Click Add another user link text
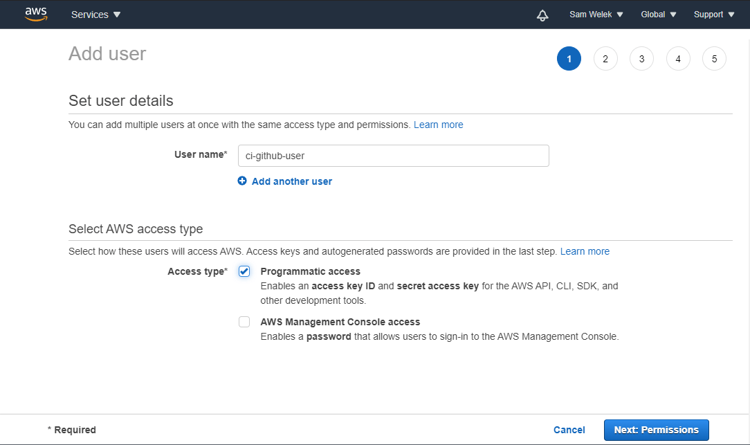 point(292,181)
